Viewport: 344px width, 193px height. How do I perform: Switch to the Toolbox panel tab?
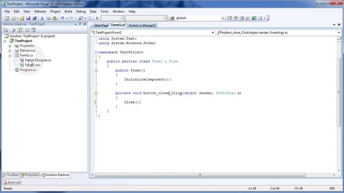pos(11,175)
